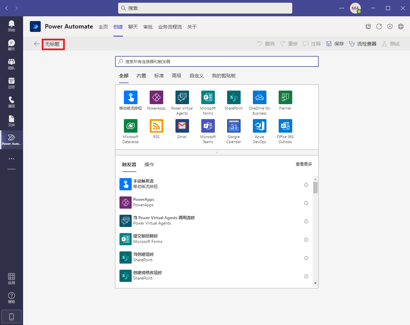Image resolution: width=410 pixels, height=325 pixels.
Task: Open the 审批 tab
Action: [x=148, y=27]
